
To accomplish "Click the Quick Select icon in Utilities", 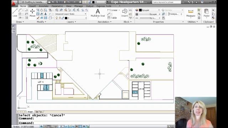I will tap(199, 10).
